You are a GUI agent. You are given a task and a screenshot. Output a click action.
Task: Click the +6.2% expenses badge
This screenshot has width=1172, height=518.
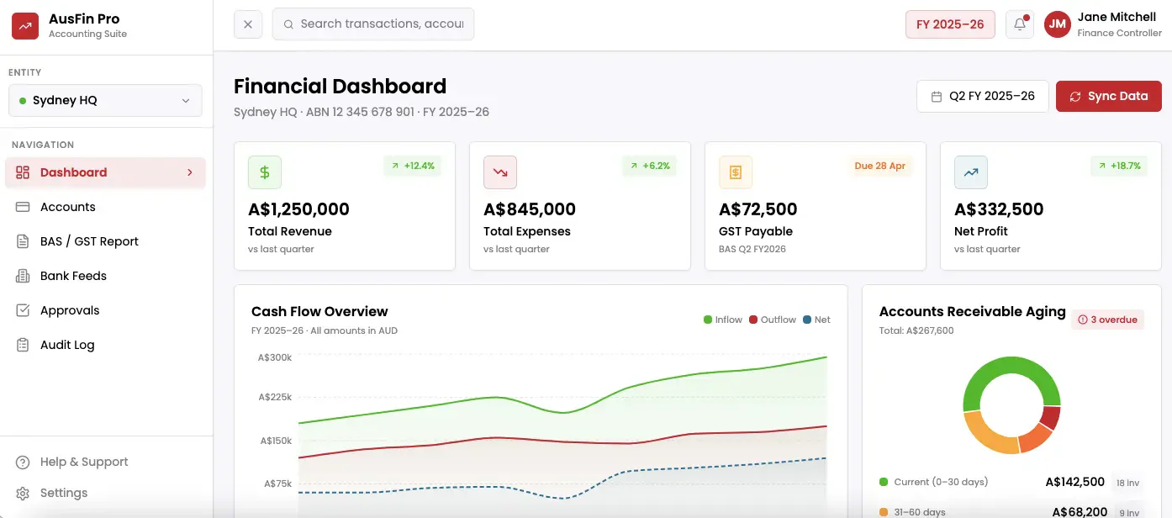pyautogui.click(x=650, y=166)
